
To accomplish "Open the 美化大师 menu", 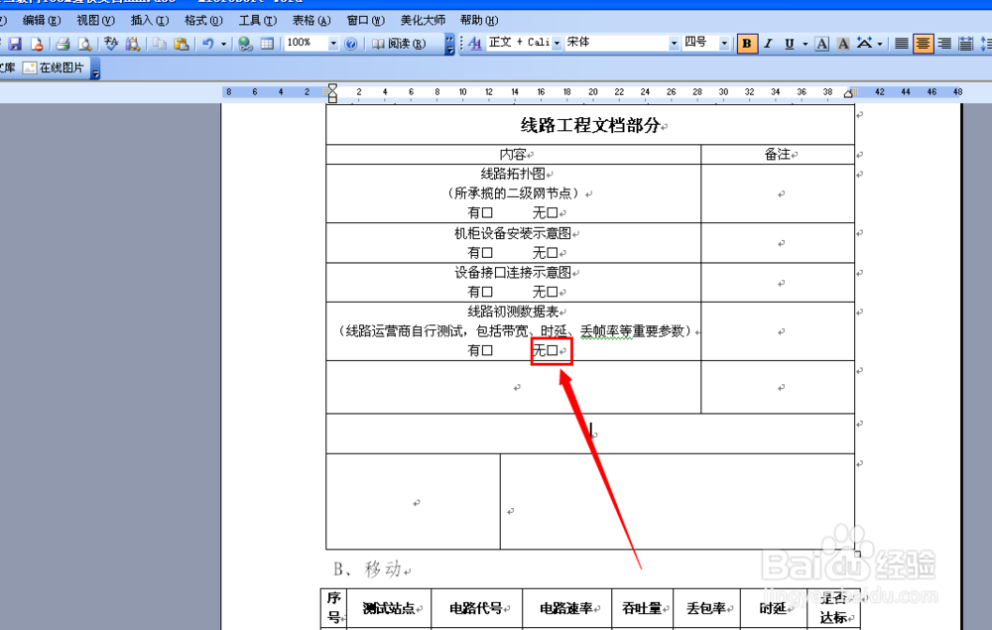I will (x=423, y=20).
